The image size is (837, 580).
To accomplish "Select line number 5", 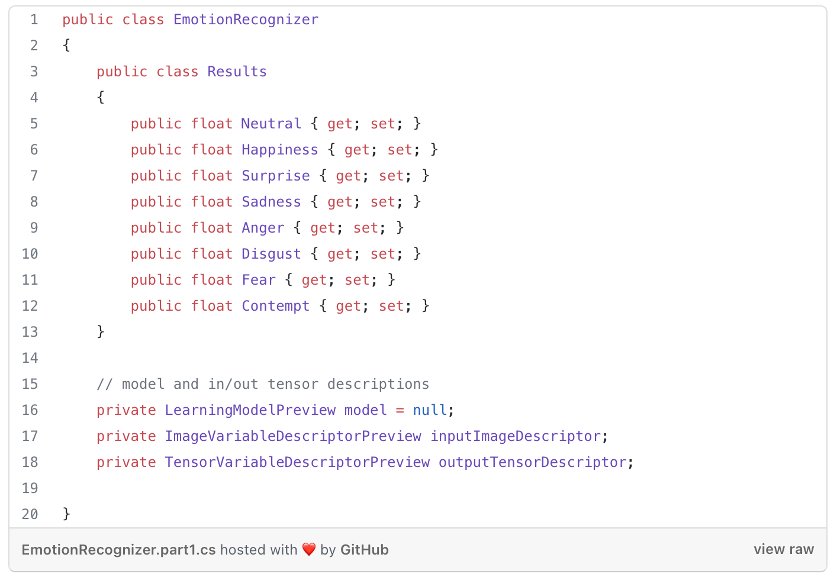I will click(34, 124).
